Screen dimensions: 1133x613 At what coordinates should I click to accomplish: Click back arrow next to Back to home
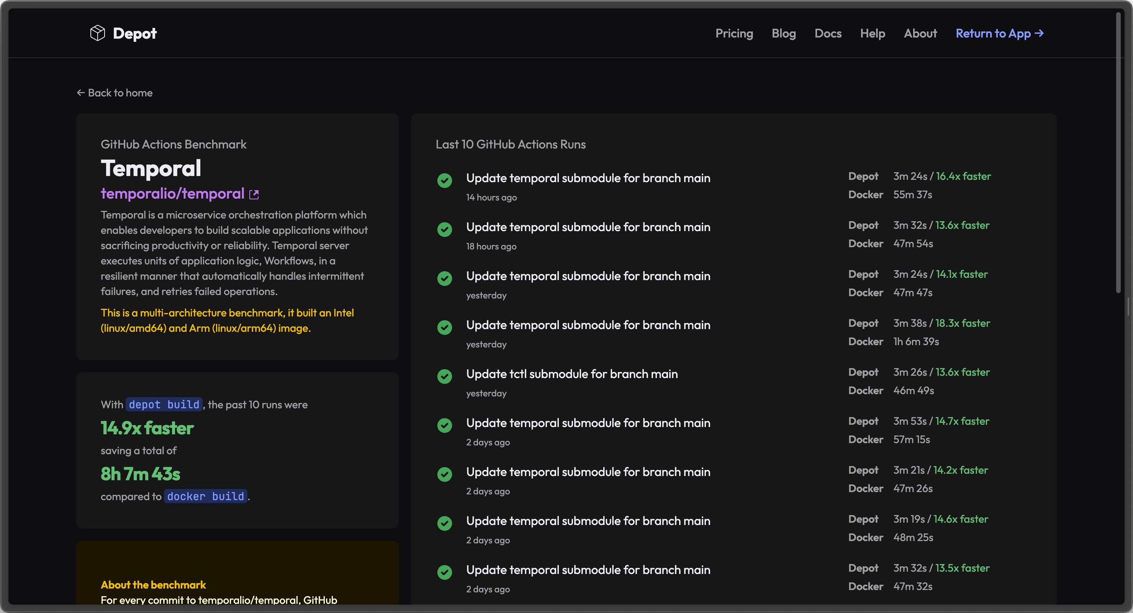[80, 93]
